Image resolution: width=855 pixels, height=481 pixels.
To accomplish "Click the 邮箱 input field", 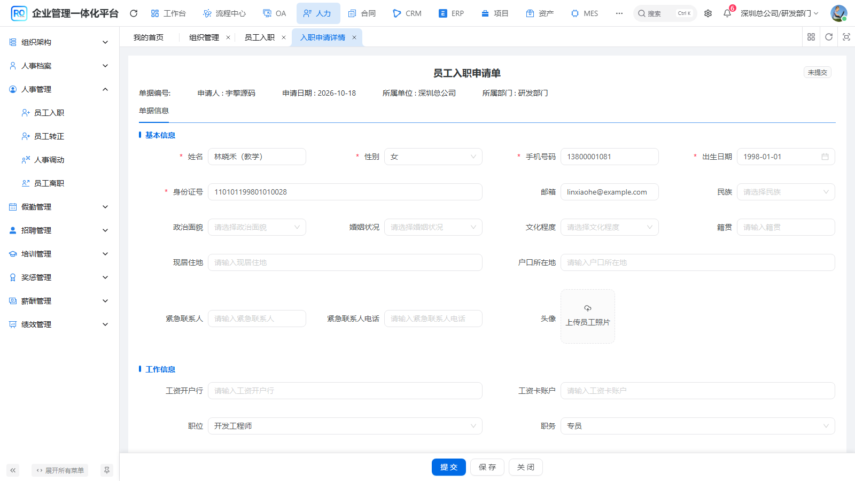I will click(x=610, y=192).
